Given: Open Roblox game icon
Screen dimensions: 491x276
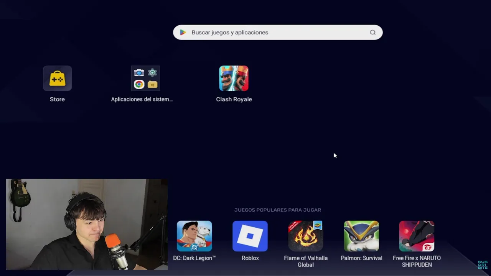Looking at the screenshot, I should [x=250, y=236].
